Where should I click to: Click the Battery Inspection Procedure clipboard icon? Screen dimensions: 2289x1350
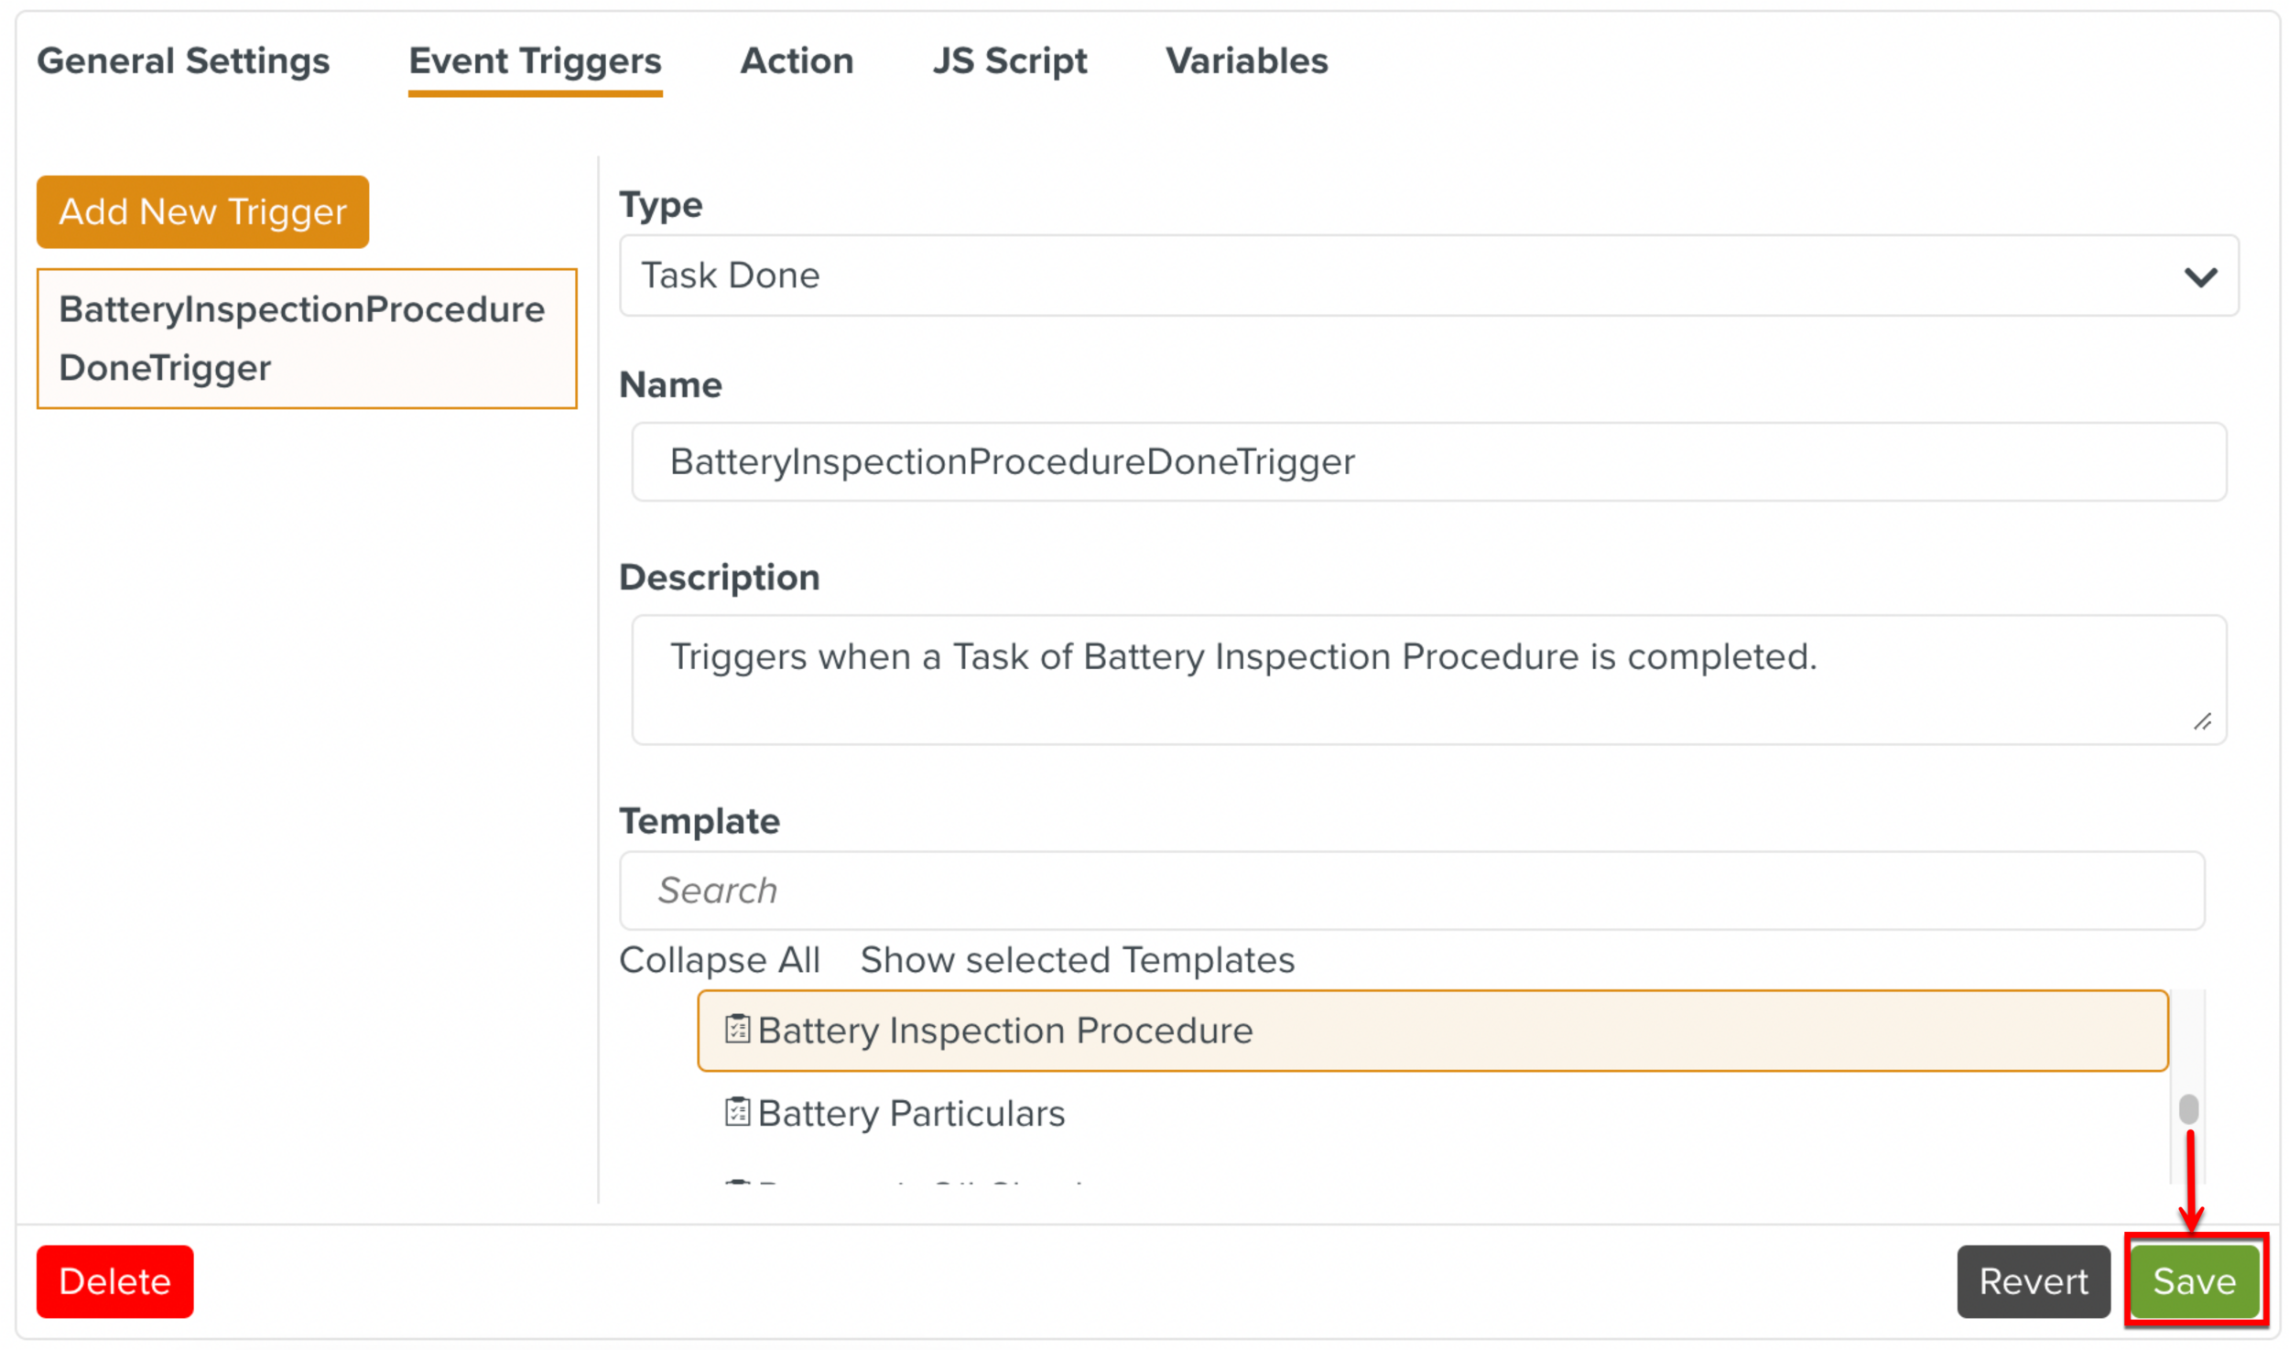point(737,1029)
